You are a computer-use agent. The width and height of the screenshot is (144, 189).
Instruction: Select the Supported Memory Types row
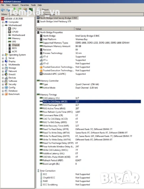pos(90,43)
